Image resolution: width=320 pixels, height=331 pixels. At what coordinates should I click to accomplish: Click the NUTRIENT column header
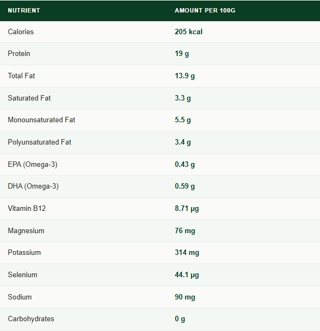coord(24,10)
